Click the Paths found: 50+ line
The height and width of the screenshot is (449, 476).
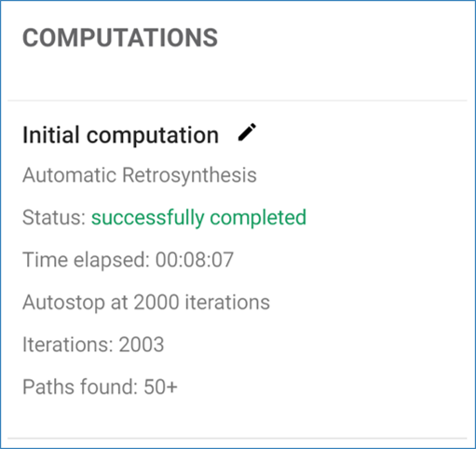pyautogui.click(x=100, y=387)
